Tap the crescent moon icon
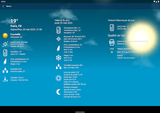160x113 pixels. pos(58,92)
